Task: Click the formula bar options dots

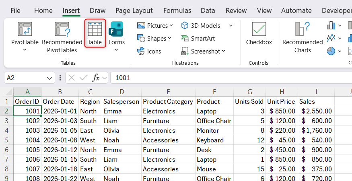Action: tap(60, 78)
